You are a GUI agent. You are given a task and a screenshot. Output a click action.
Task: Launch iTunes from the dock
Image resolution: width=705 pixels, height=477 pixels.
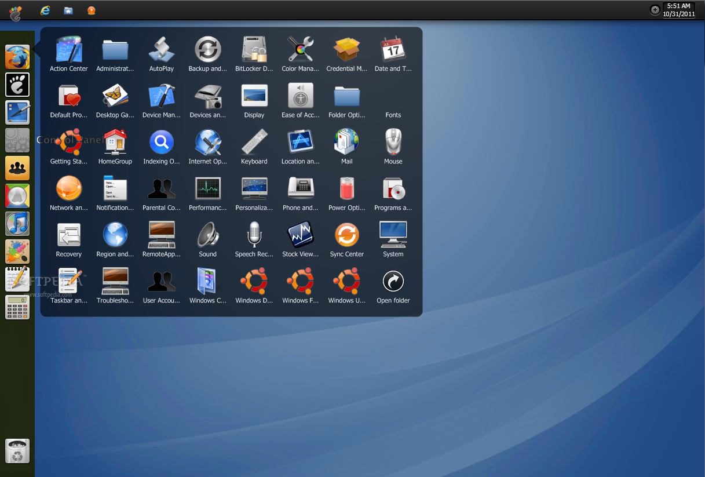point(17,224)
